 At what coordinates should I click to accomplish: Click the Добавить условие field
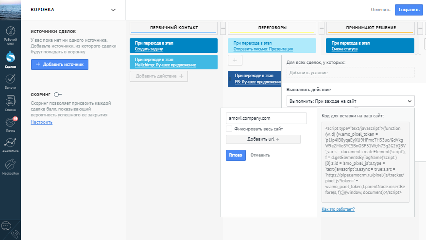coord(351,73)
